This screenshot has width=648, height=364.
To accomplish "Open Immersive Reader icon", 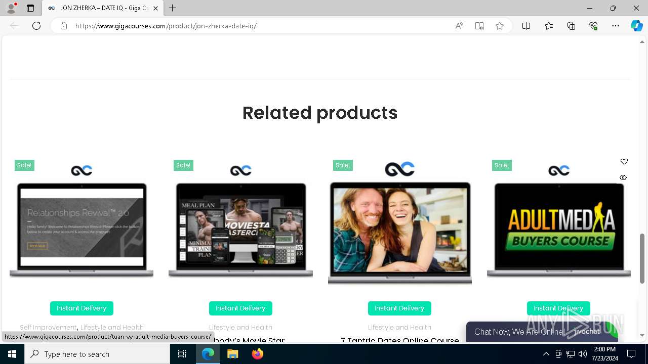I will coord(479,26).
